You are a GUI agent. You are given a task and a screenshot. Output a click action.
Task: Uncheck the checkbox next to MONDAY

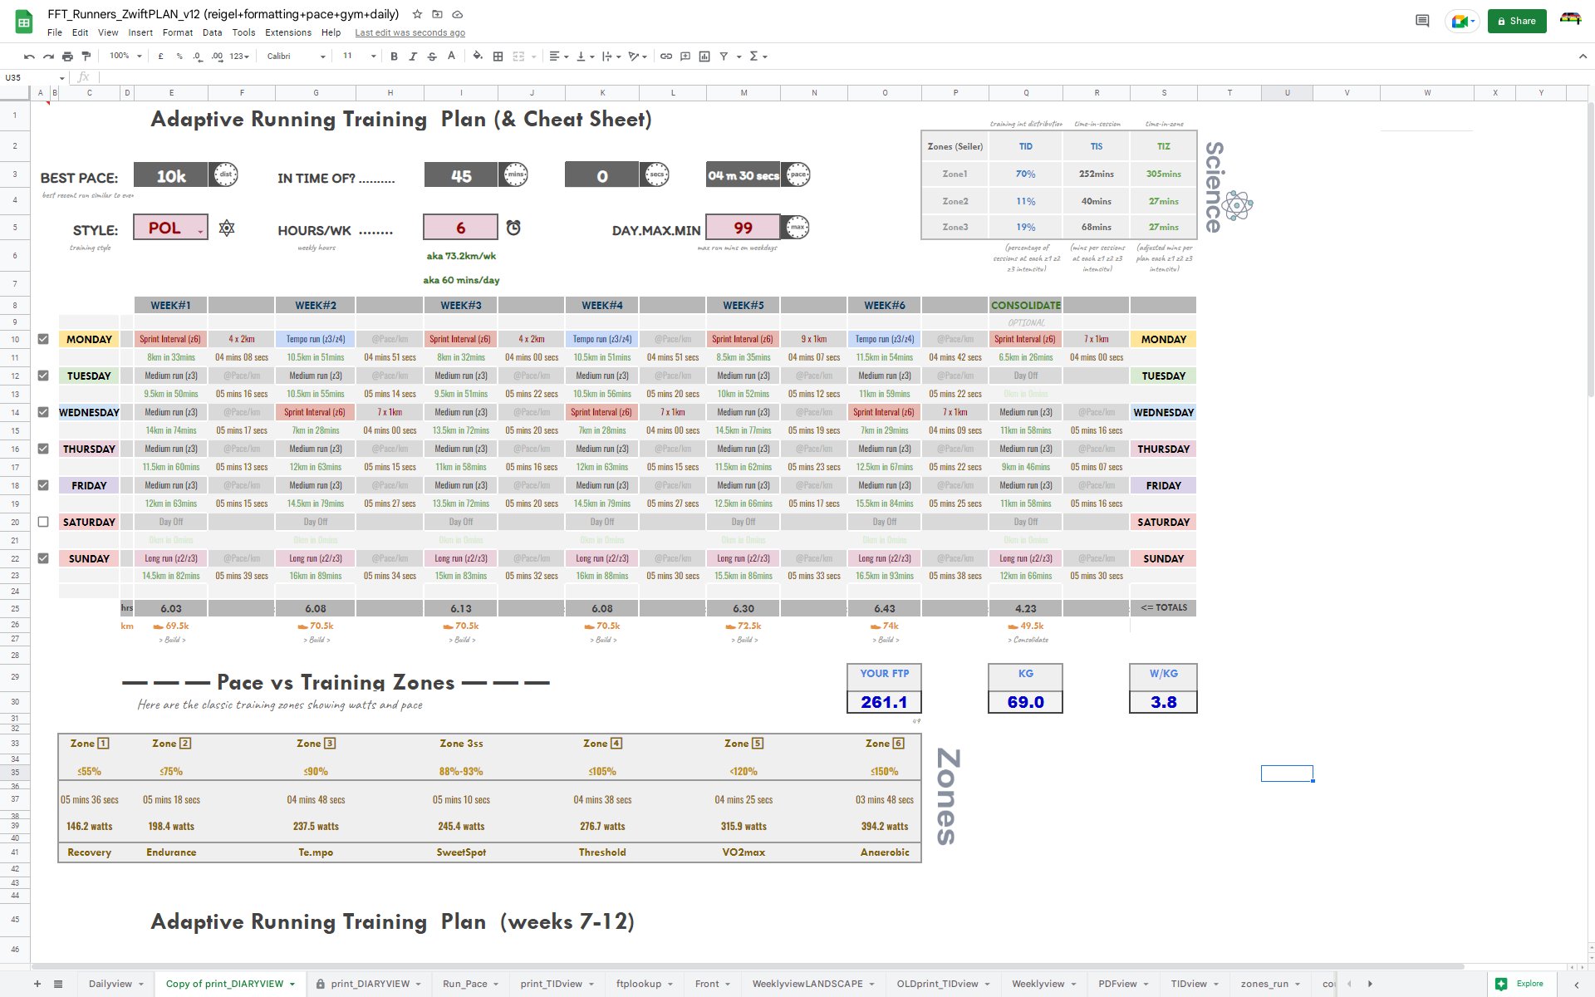coord(44,339)
